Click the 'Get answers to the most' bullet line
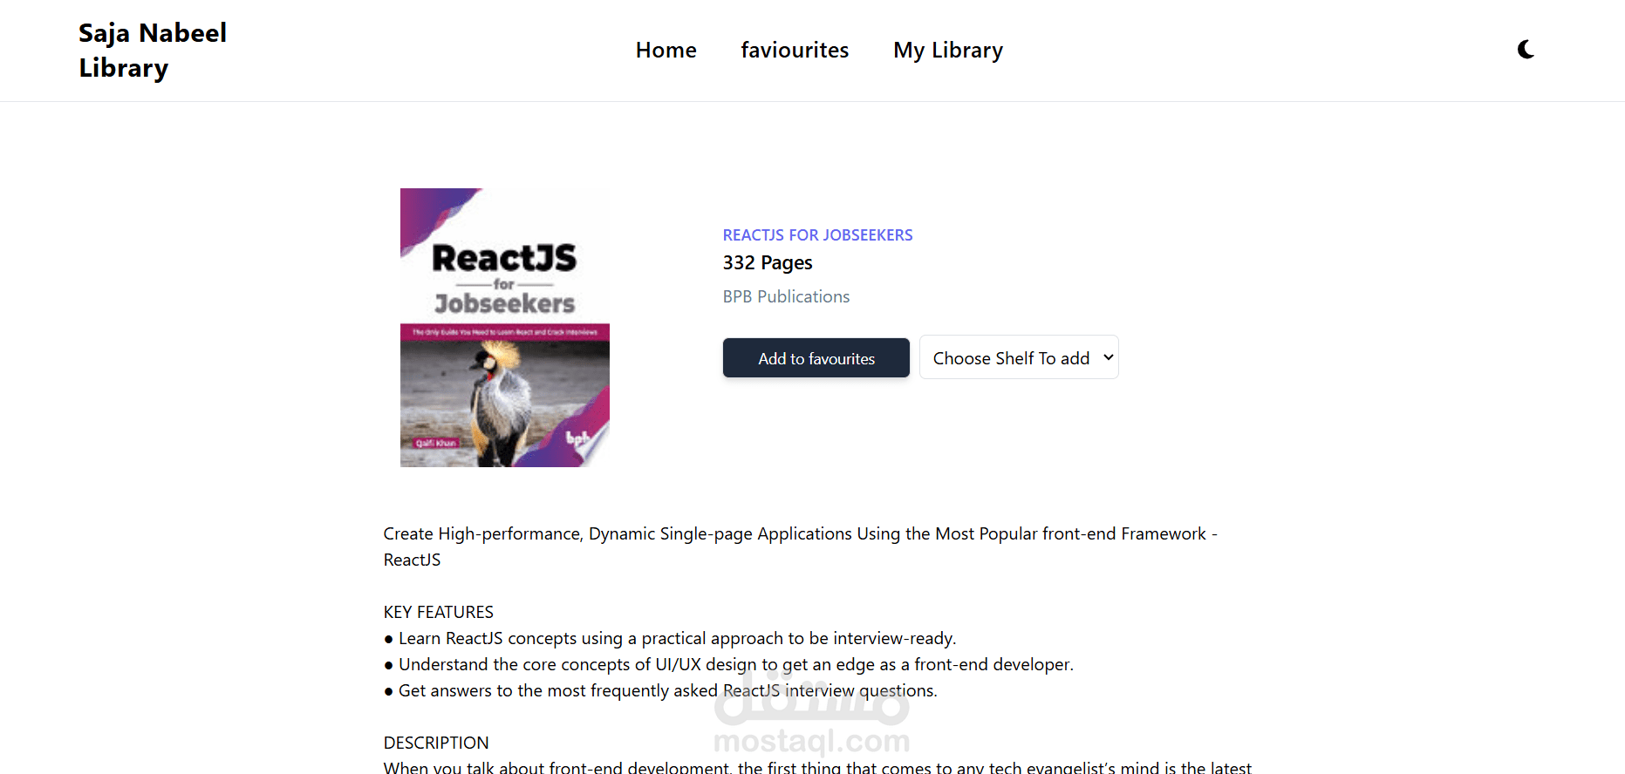The image size is (1625, 774). pos(660,690)
